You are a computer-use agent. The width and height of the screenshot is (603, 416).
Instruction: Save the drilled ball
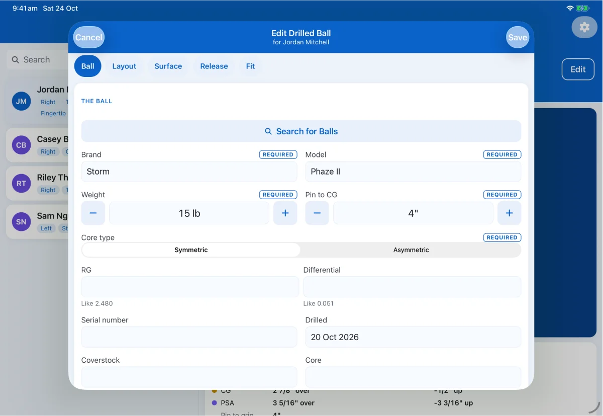[518, 37]
